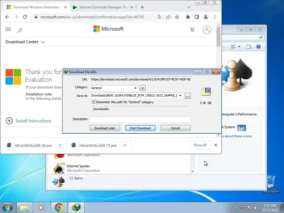Open the Microsoft shopping cart

click(192, 29)
